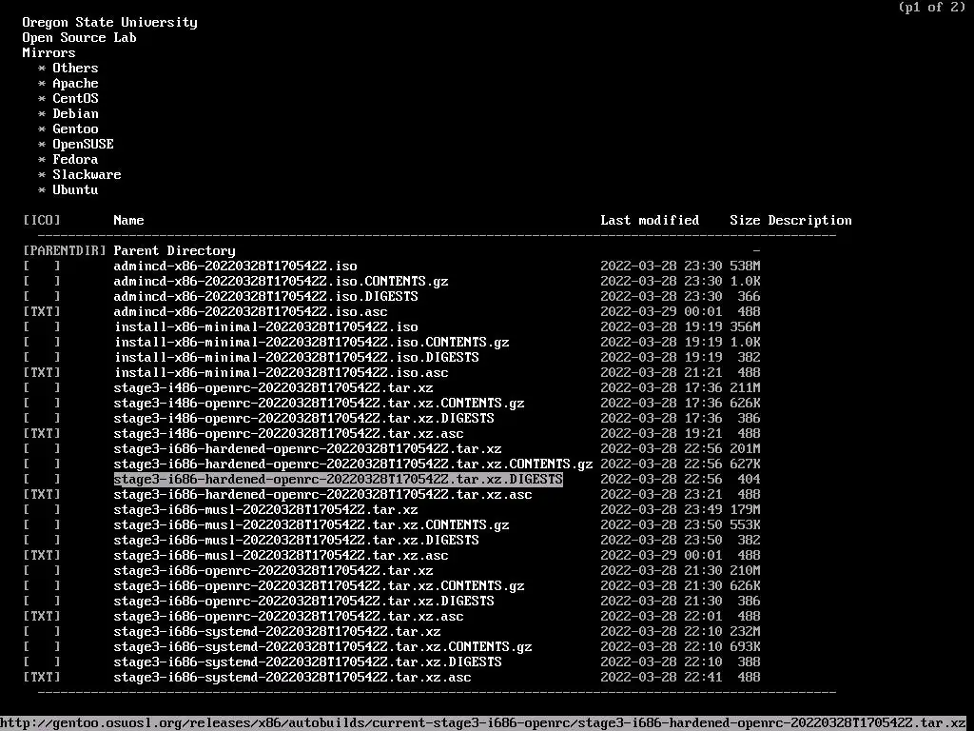Select install-x86-minimal-20220328T170542Z.iso link
974x731 pixels.
(x=266, y=327)
